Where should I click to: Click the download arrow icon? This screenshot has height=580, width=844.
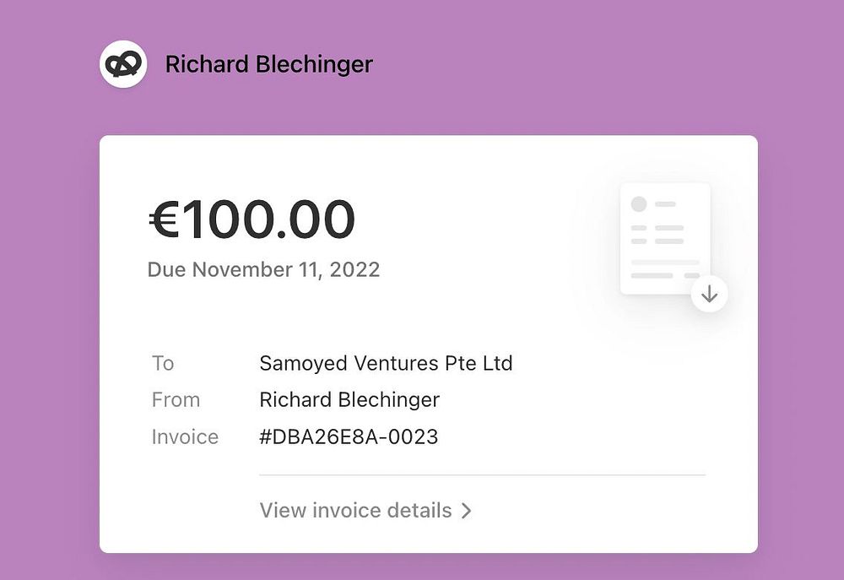tap(710, 294)
